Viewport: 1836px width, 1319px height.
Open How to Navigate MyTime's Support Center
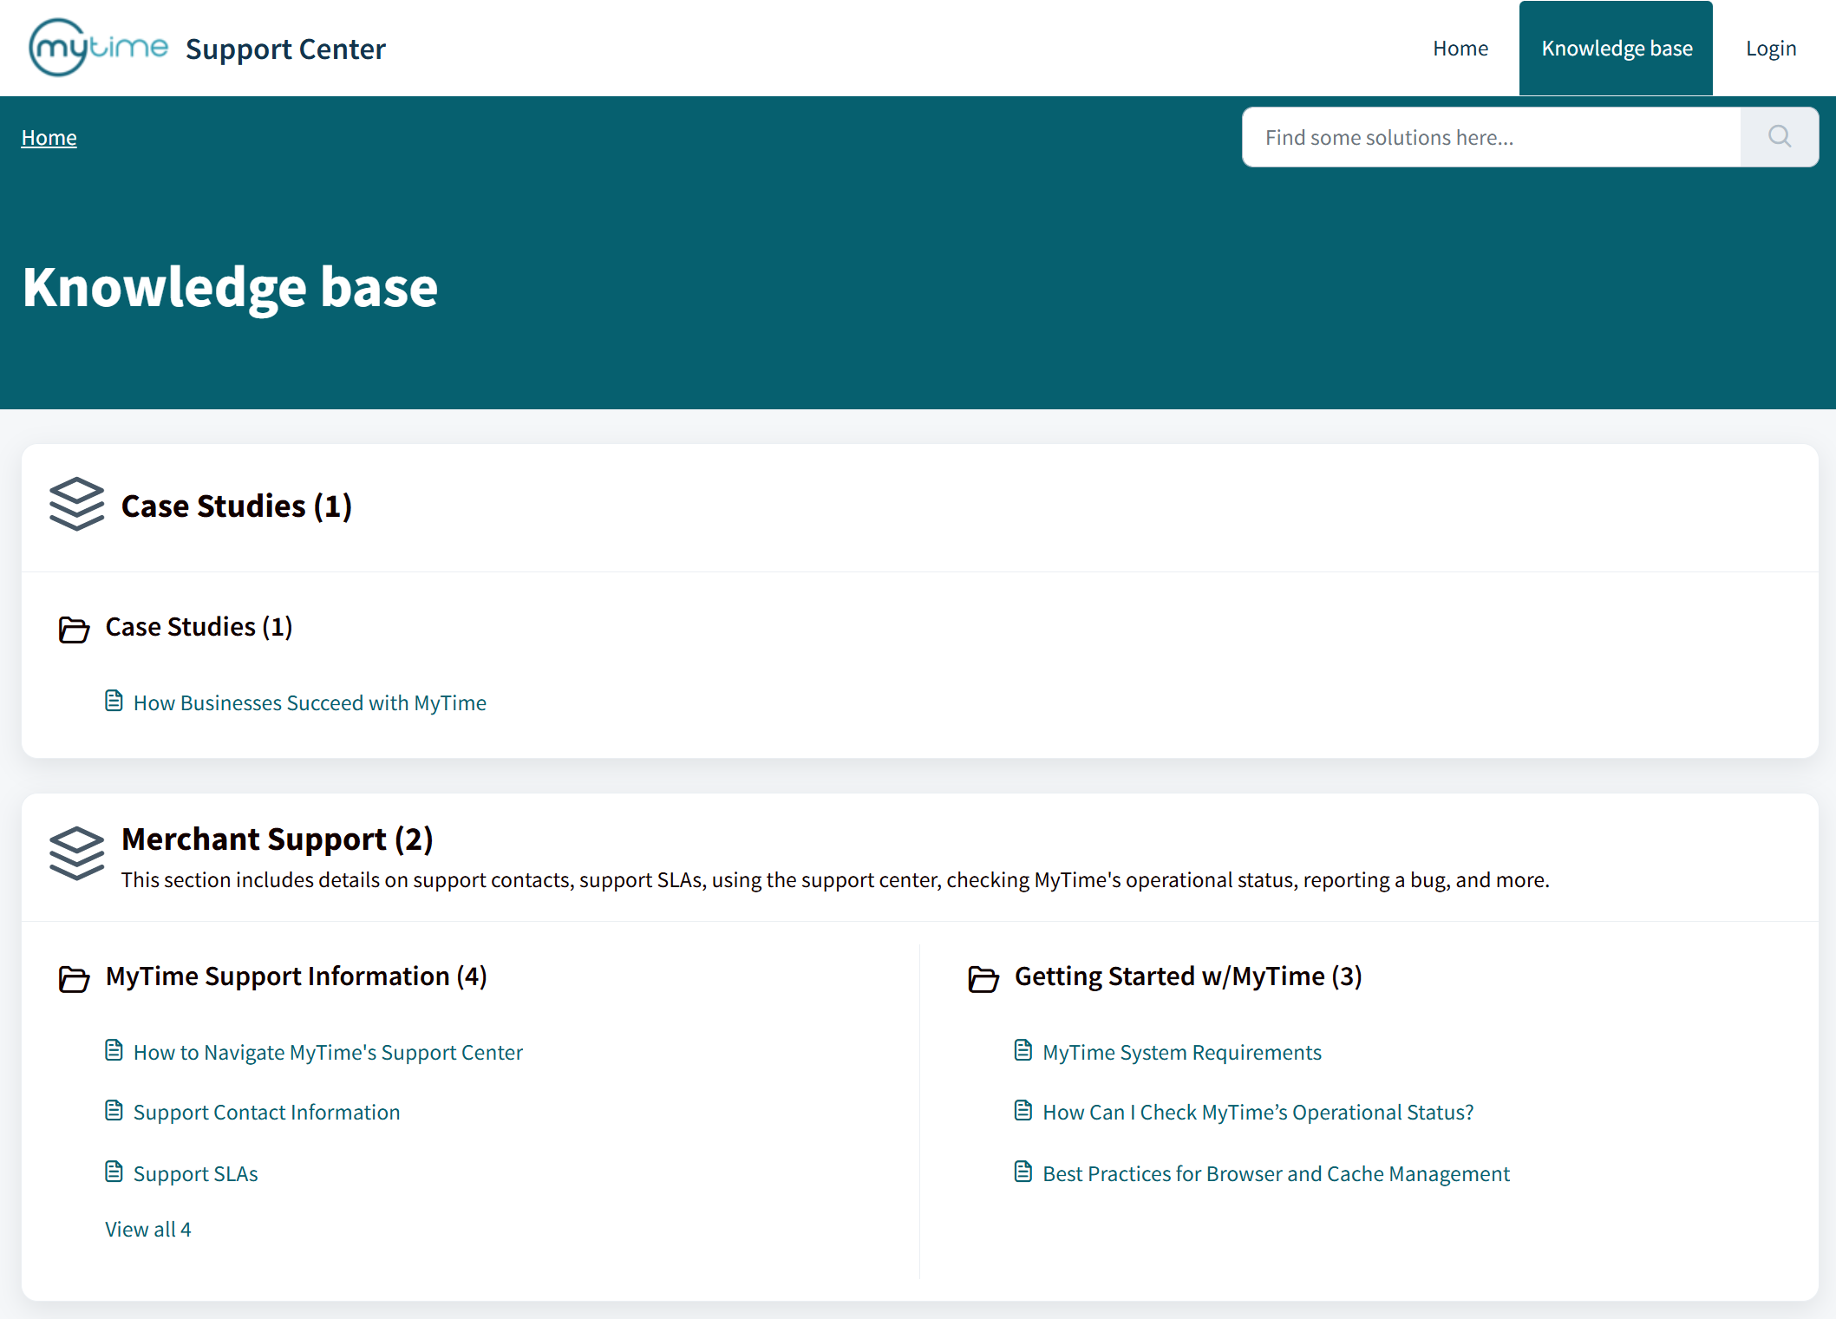[x=328, y=1052]
